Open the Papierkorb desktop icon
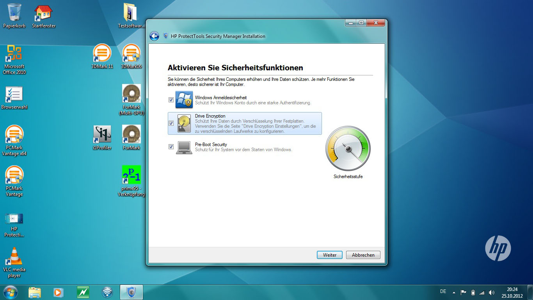Viewport: 533px width, 300px height. point(14,16)
